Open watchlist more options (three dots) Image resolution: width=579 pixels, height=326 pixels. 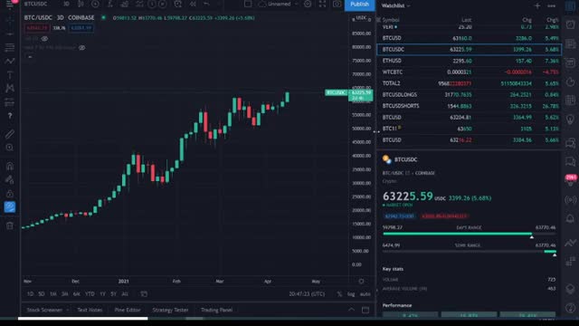tap(551, 5)
